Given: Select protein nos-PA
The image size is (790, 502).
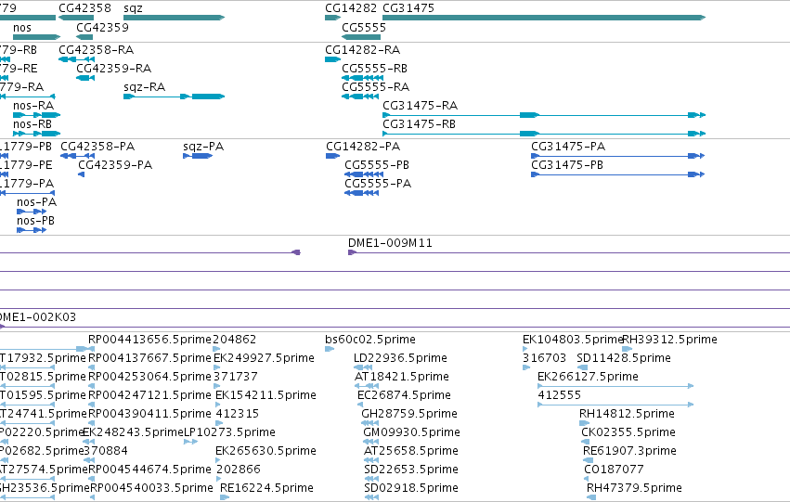Looking at the screenshot, I should pos(37,202).
